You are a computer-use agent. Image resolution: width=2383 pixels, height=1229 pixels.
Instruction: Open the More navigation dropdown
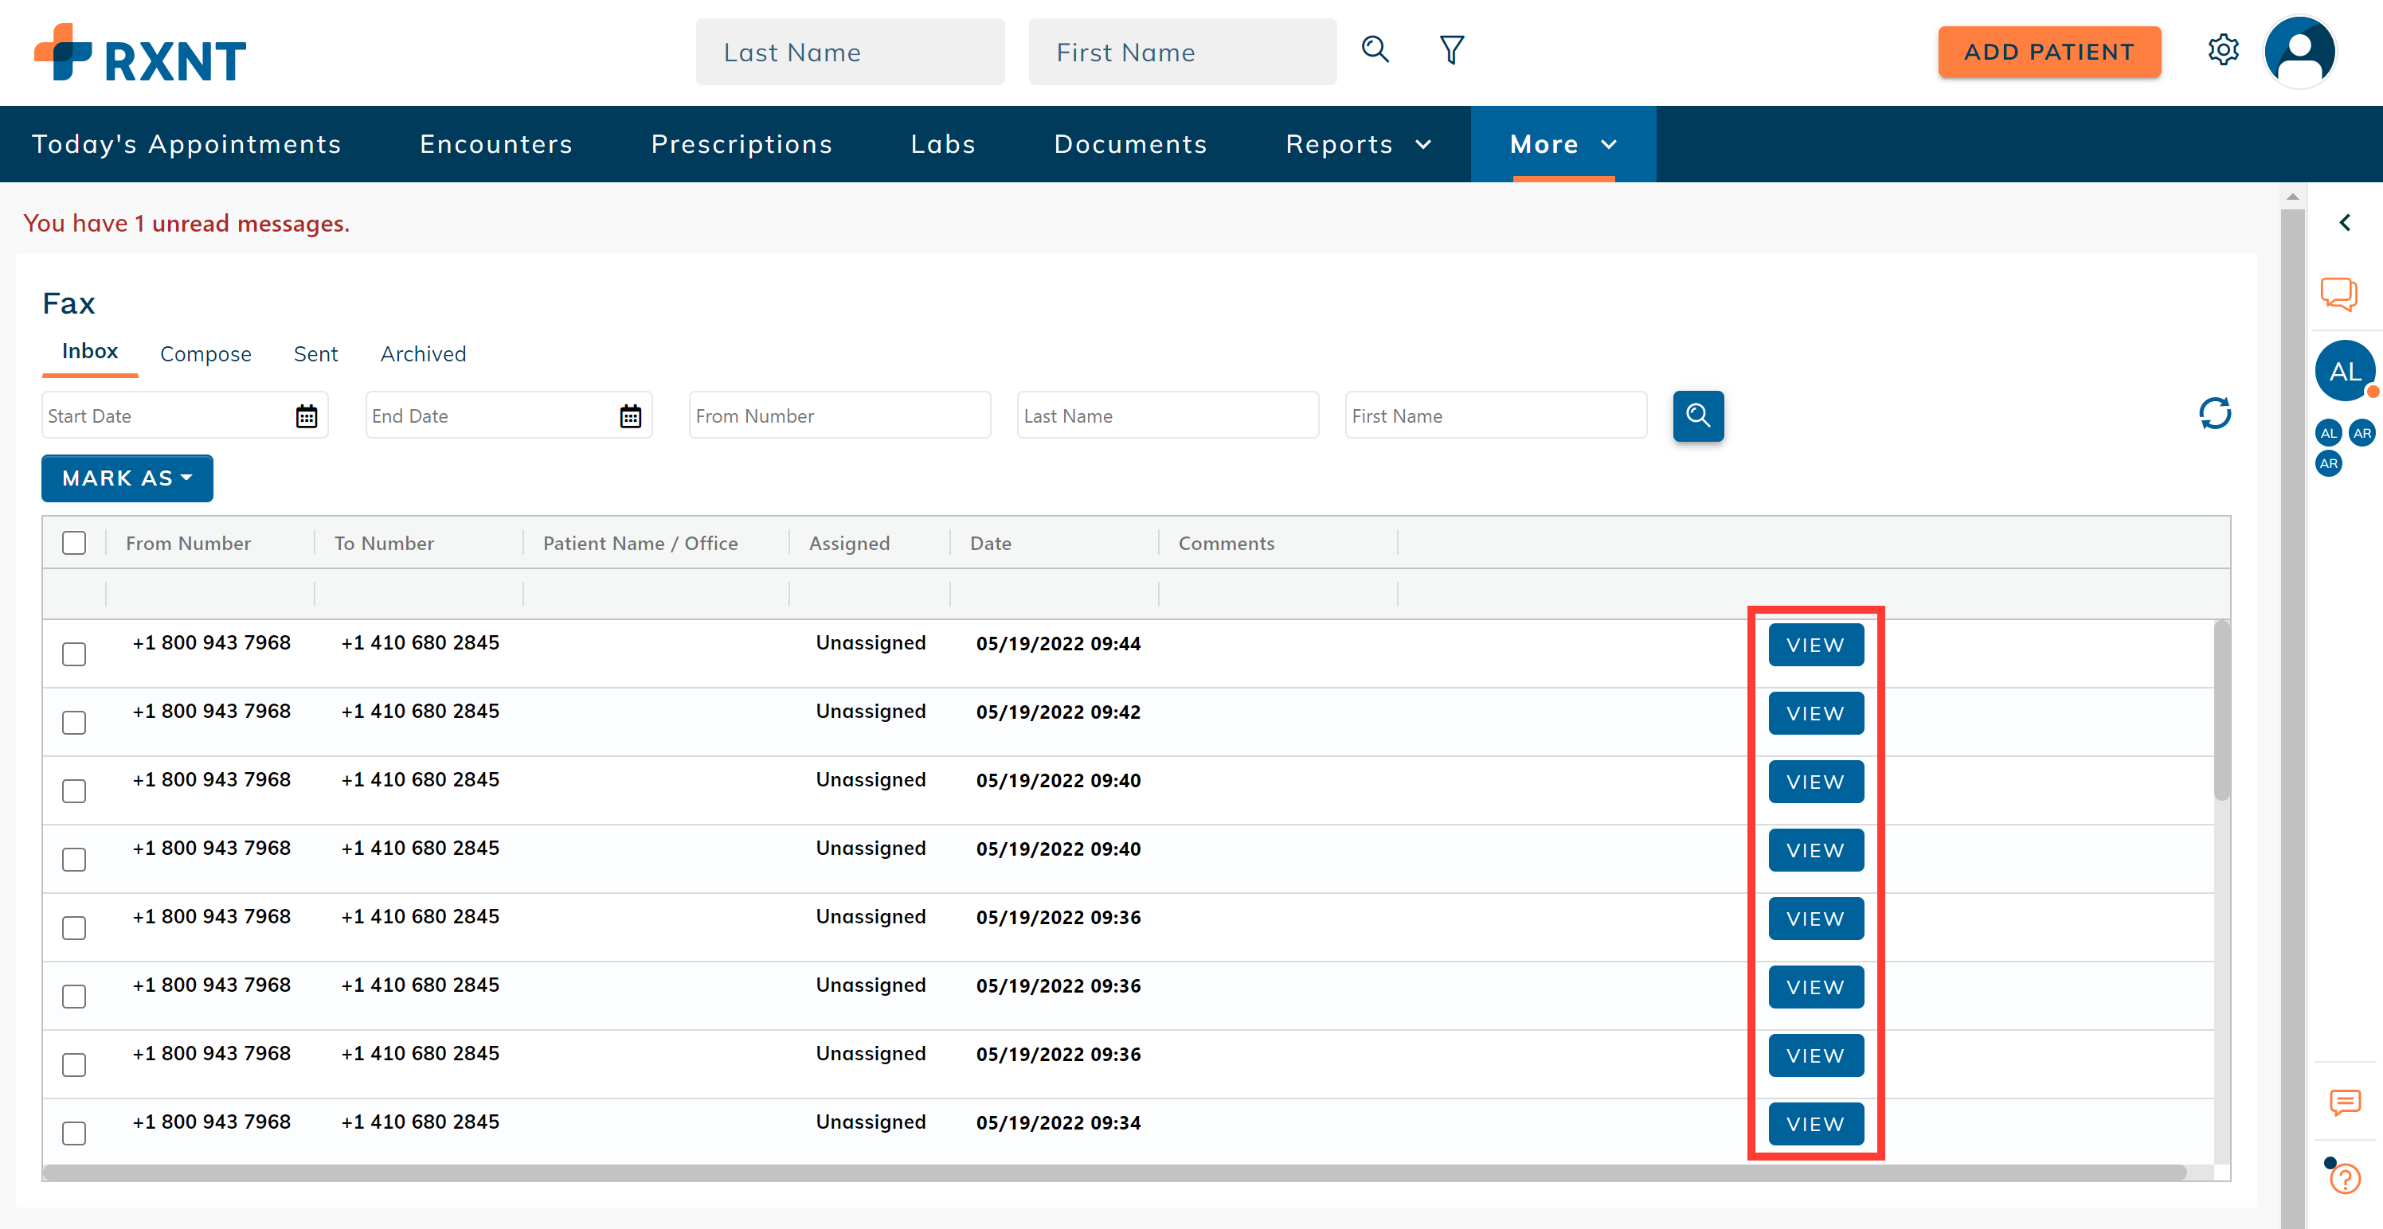coord(1563,144)
